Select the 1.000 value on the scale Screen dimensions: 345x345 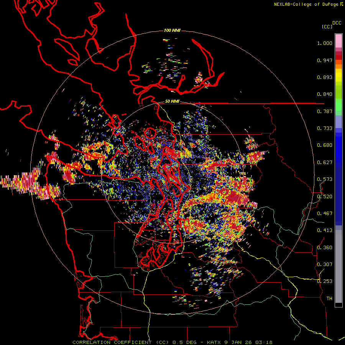point(325,43)
